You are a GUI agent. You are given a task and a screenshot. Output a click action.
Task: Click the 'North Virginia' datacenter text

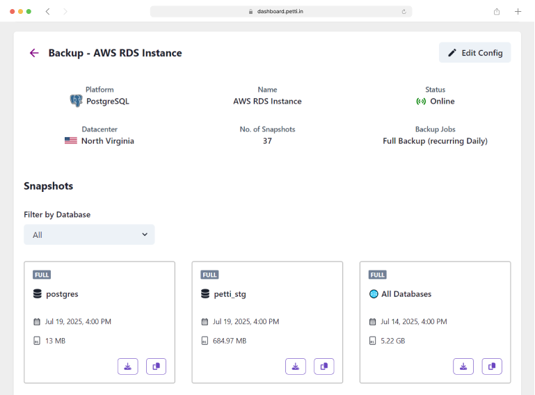tap(107, 141)
